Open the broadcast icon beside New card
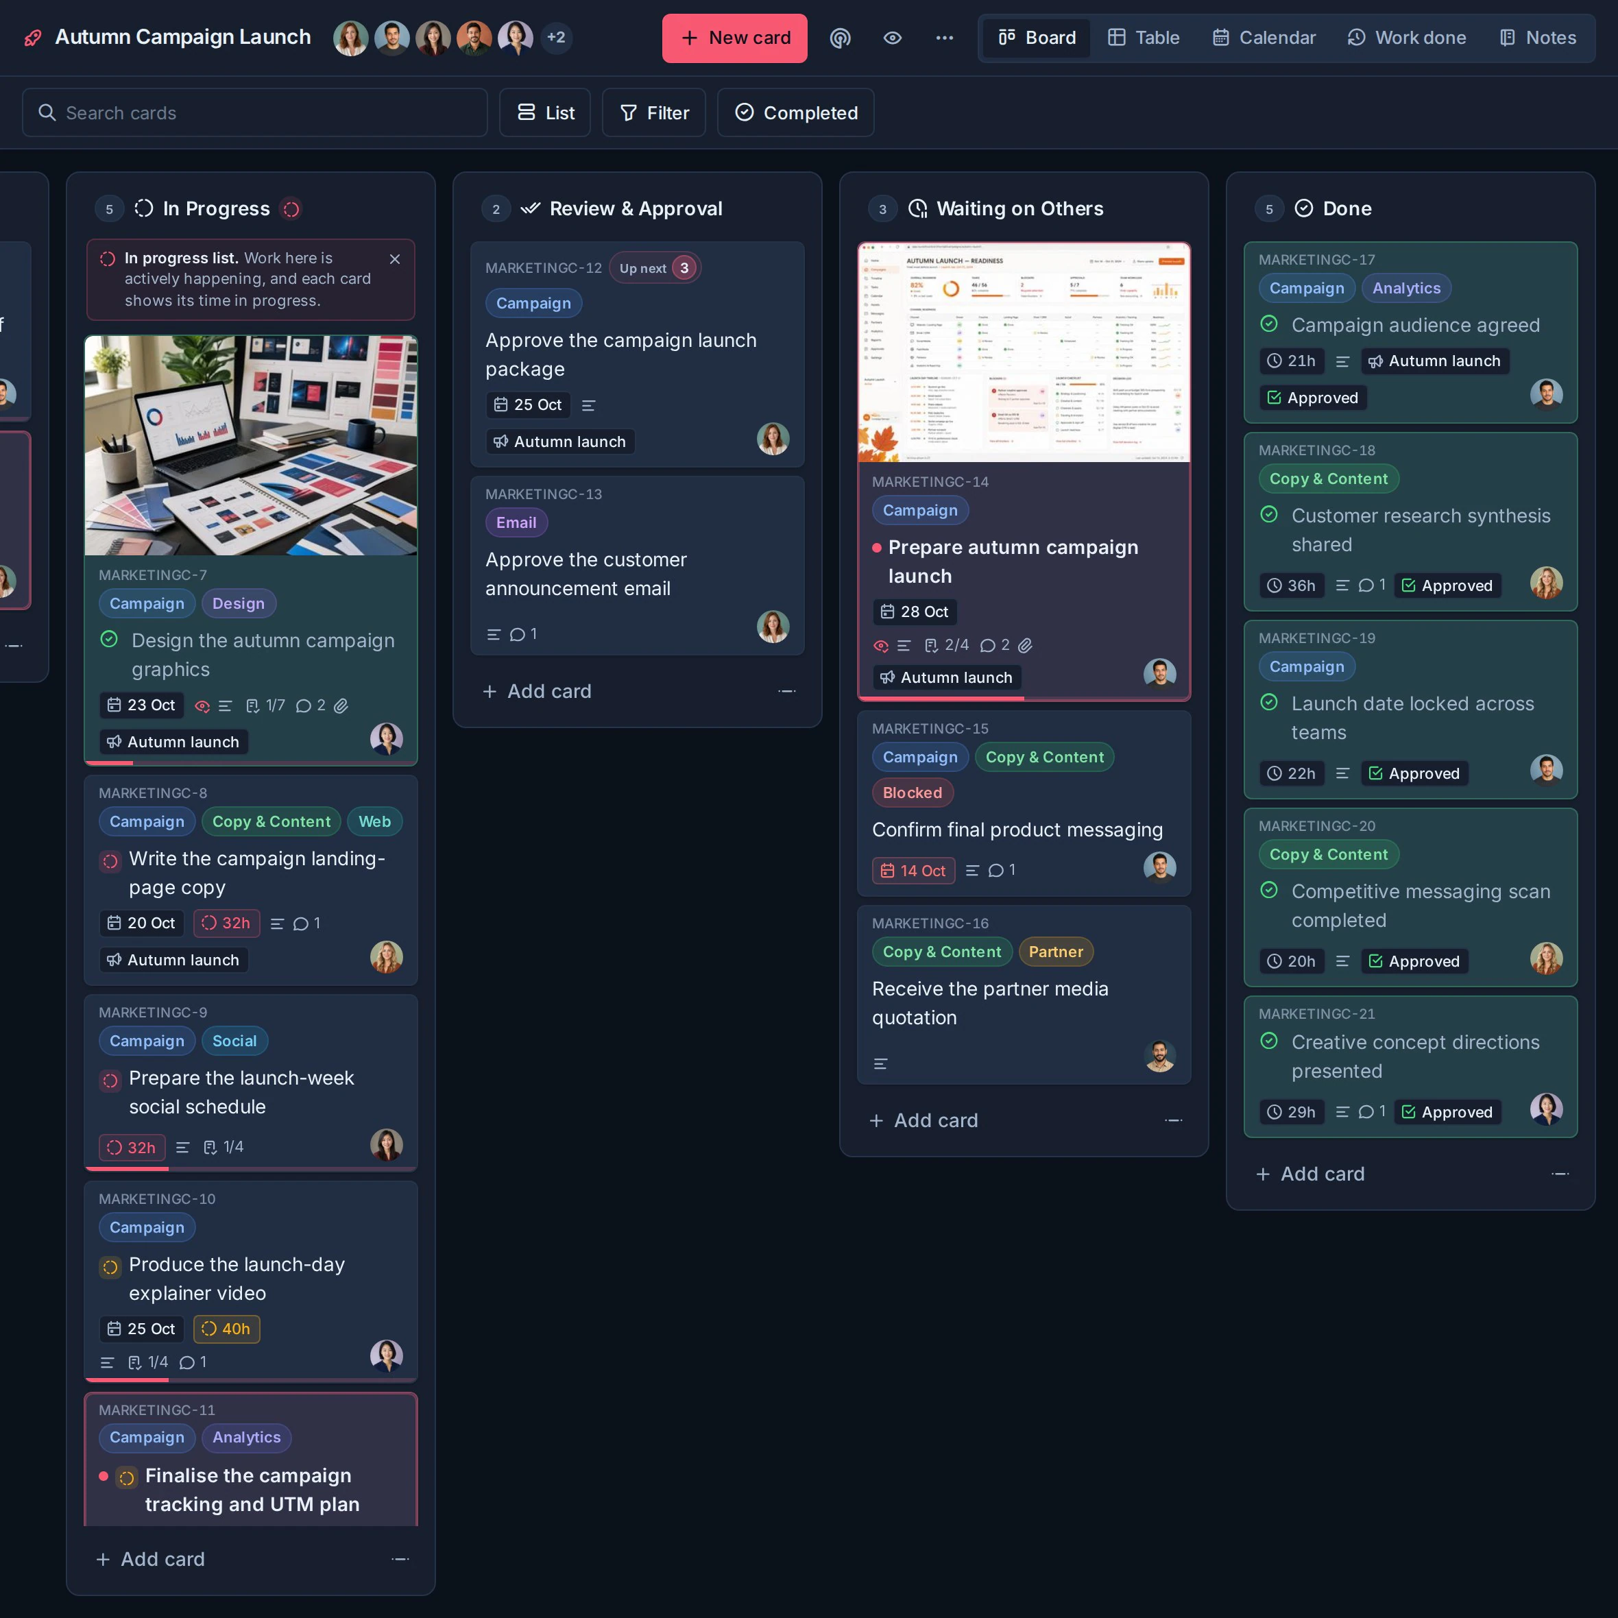The height and width of the screenshot is (1618, 1618). (x=840, y=38)
